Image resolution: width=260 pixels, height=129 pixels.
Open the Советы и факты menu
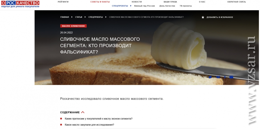(100, 2)
